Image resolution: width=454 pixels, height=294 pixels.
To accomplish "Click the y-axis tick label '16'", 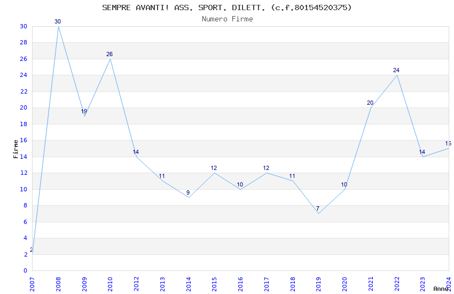I will pyautogui.click(x=24, y=140).
